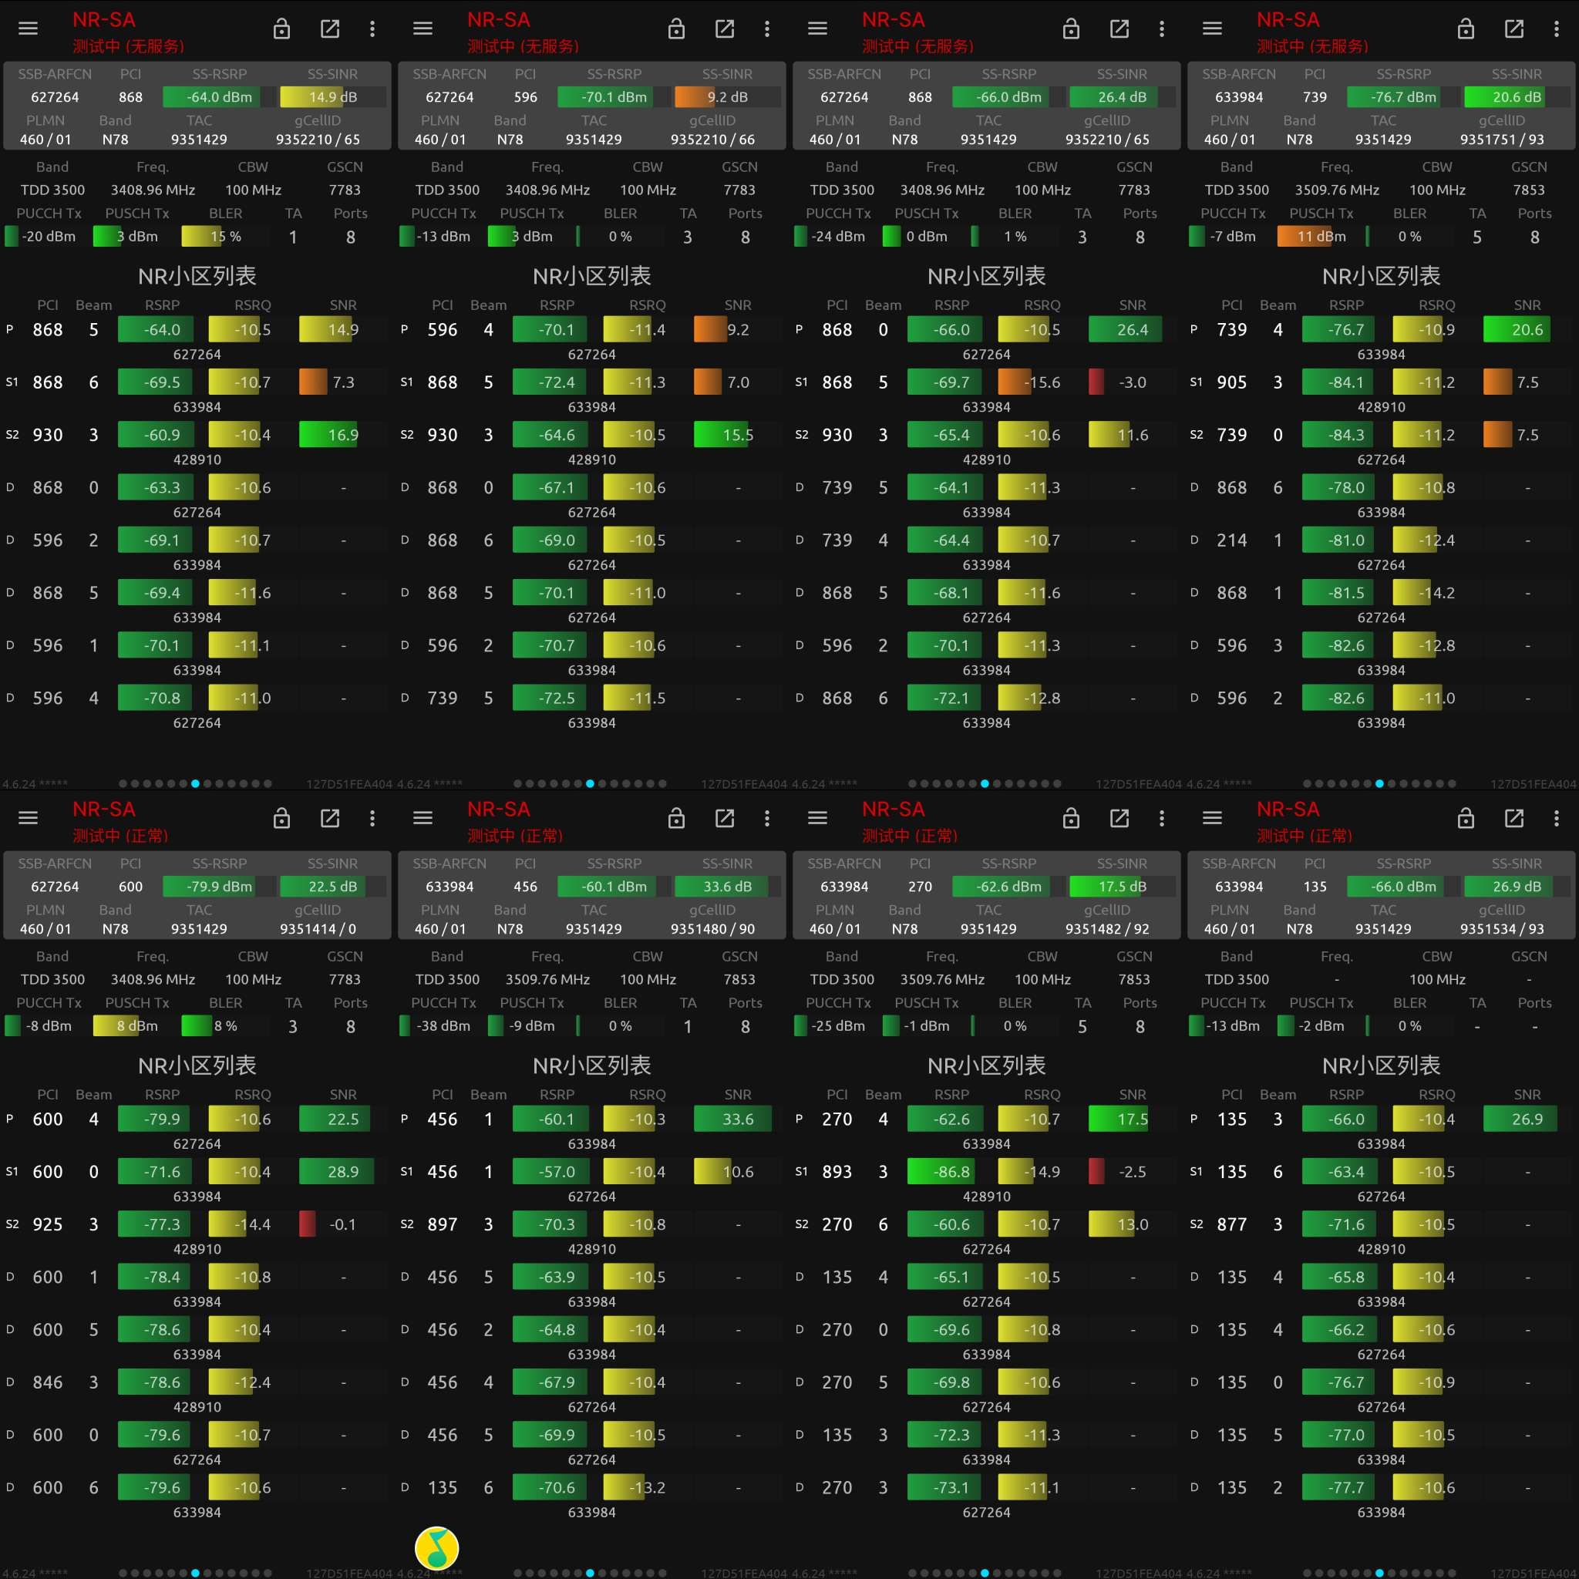Screen dimensions: 1579x1579
Task: Select neighbor cell row S2 PCI 897
Action: (591, 1234)
